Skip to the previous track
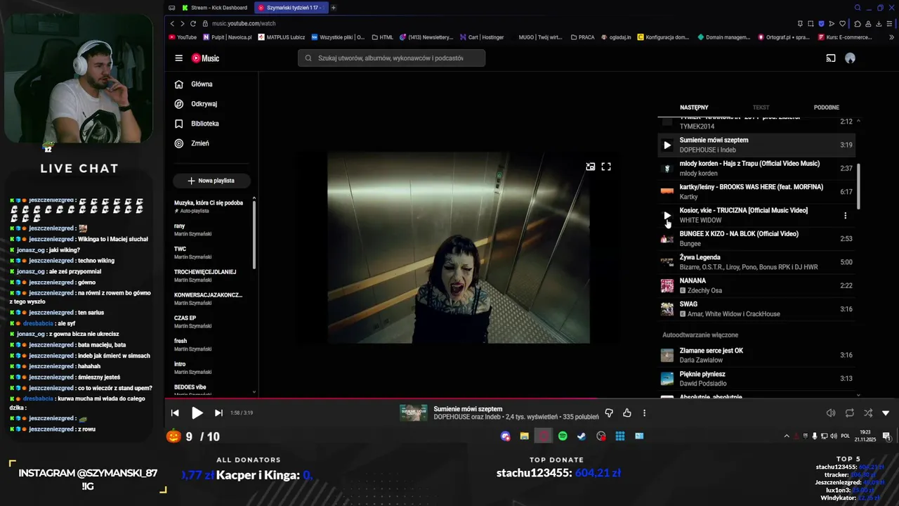The image size is (899, 506). click(x=175, y=413)
